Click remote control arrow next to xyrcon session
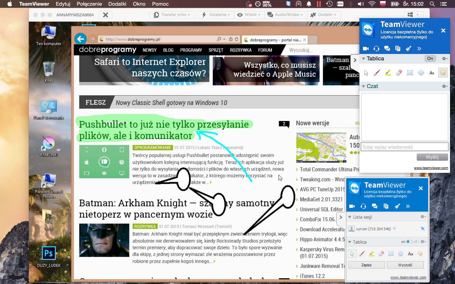Viewport: 455px width, 284px height. point(423,229)
